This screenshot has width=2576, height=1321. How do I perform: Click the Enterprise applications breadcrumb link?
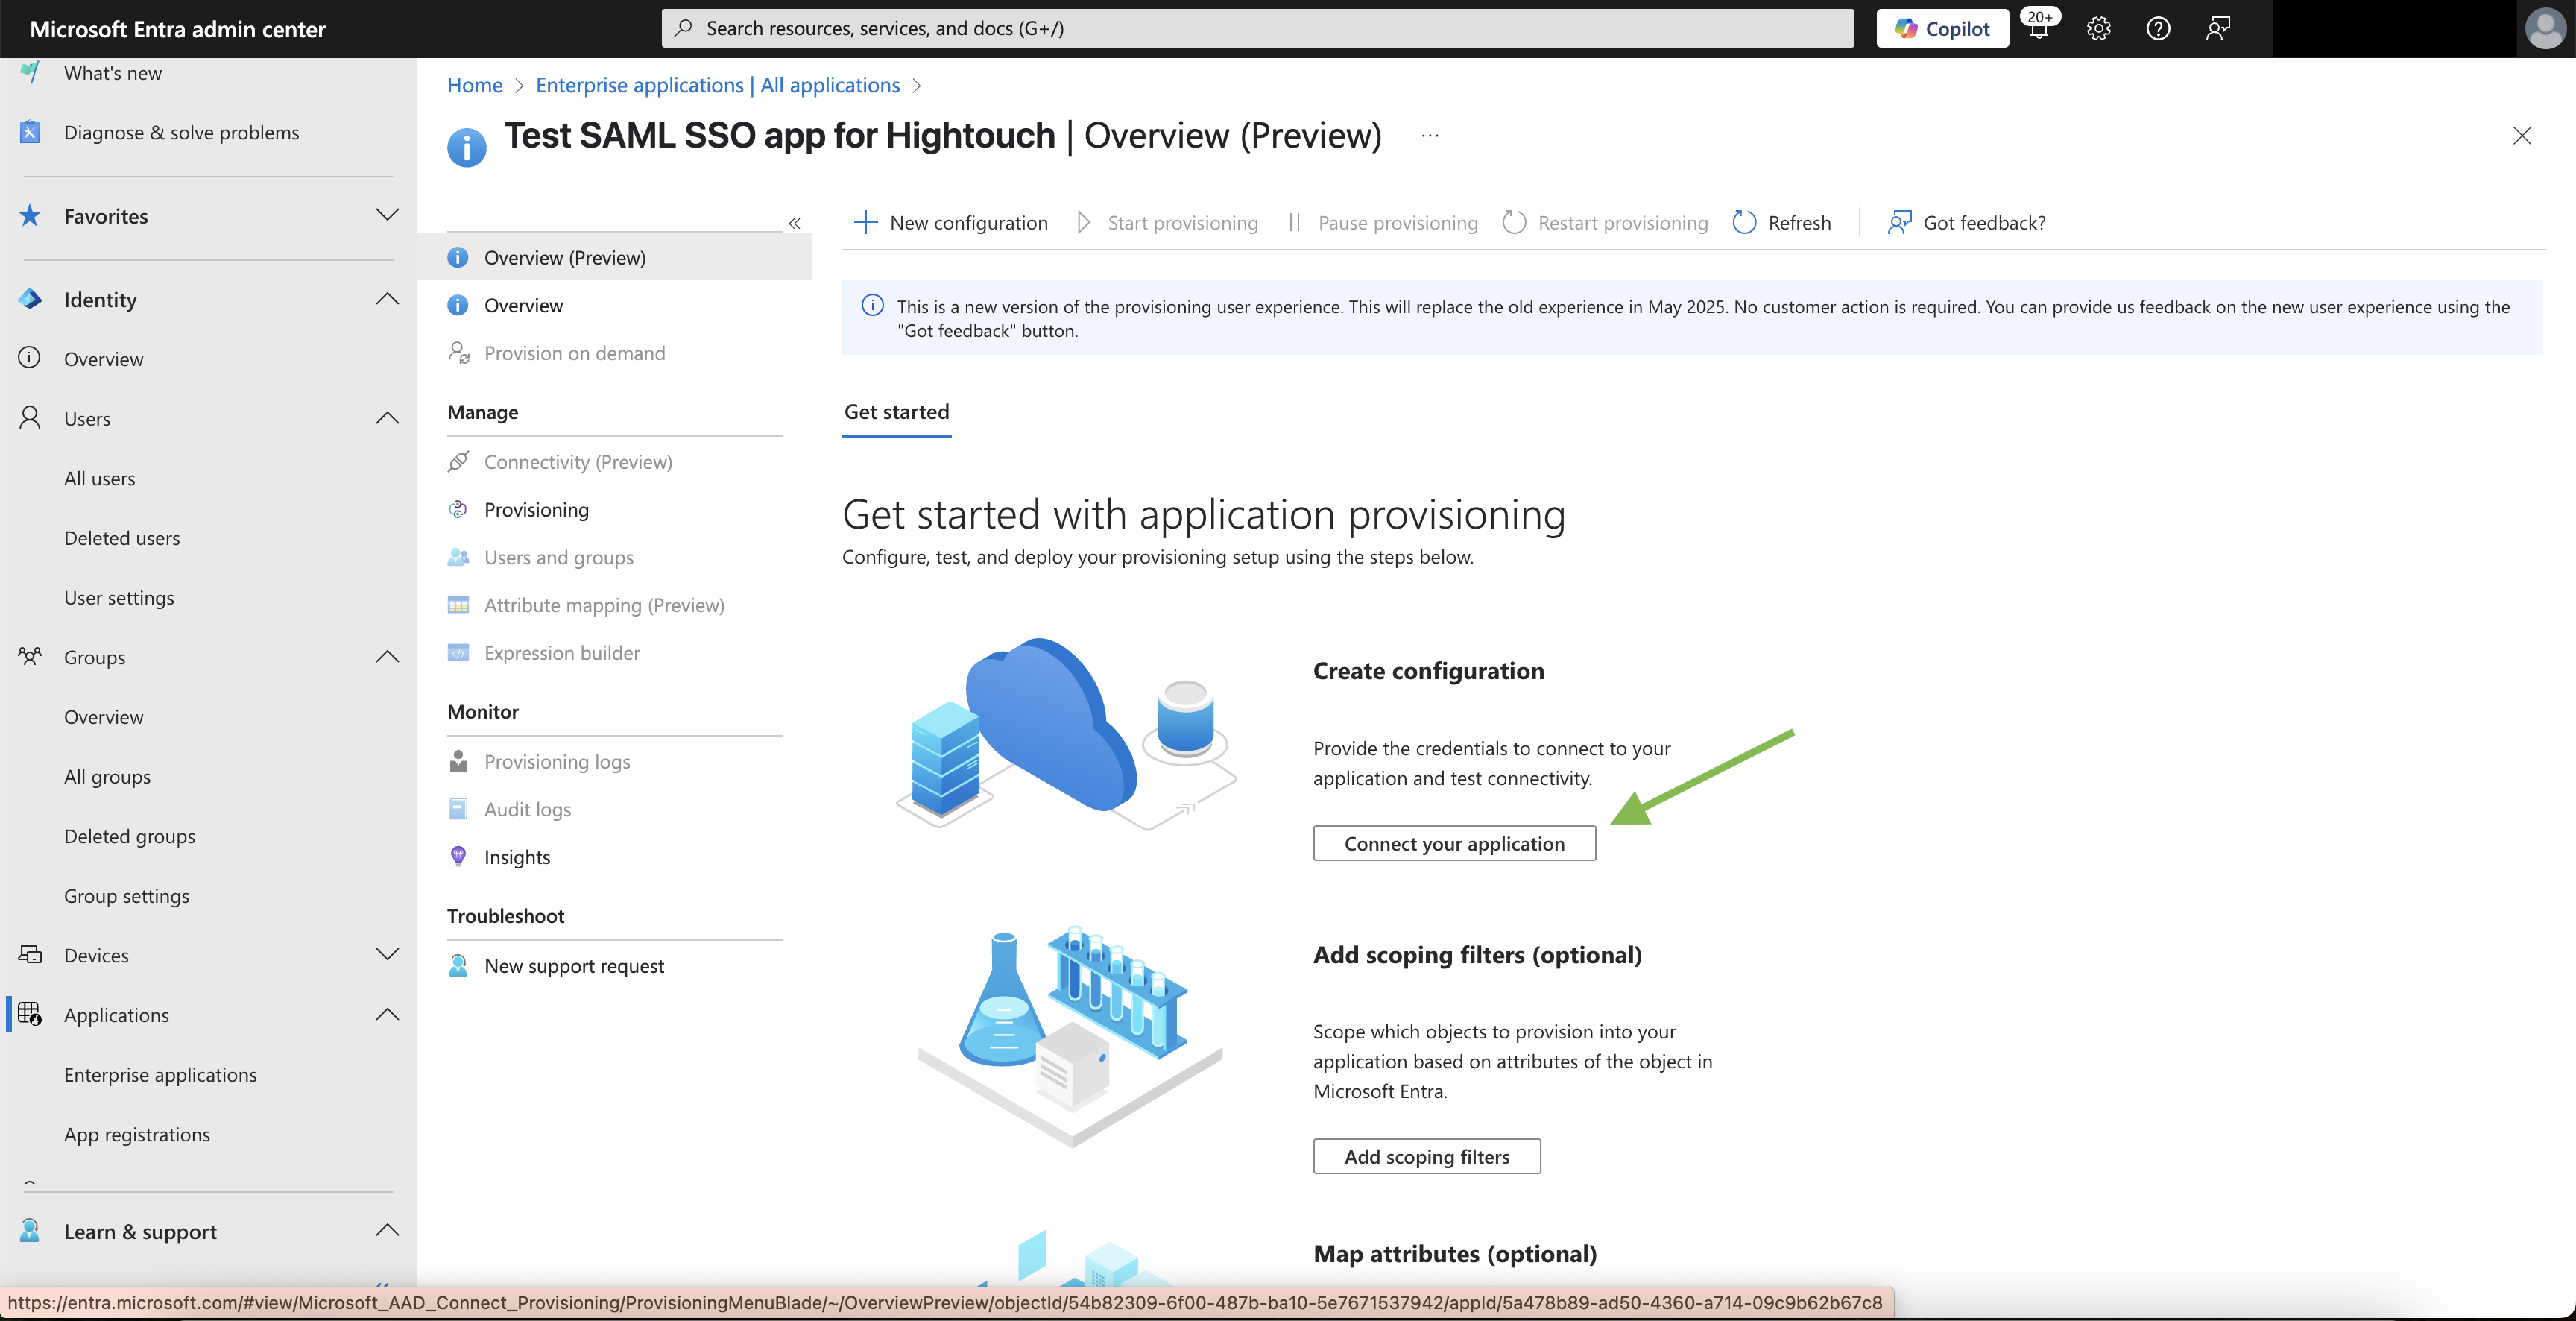[717, 85]
